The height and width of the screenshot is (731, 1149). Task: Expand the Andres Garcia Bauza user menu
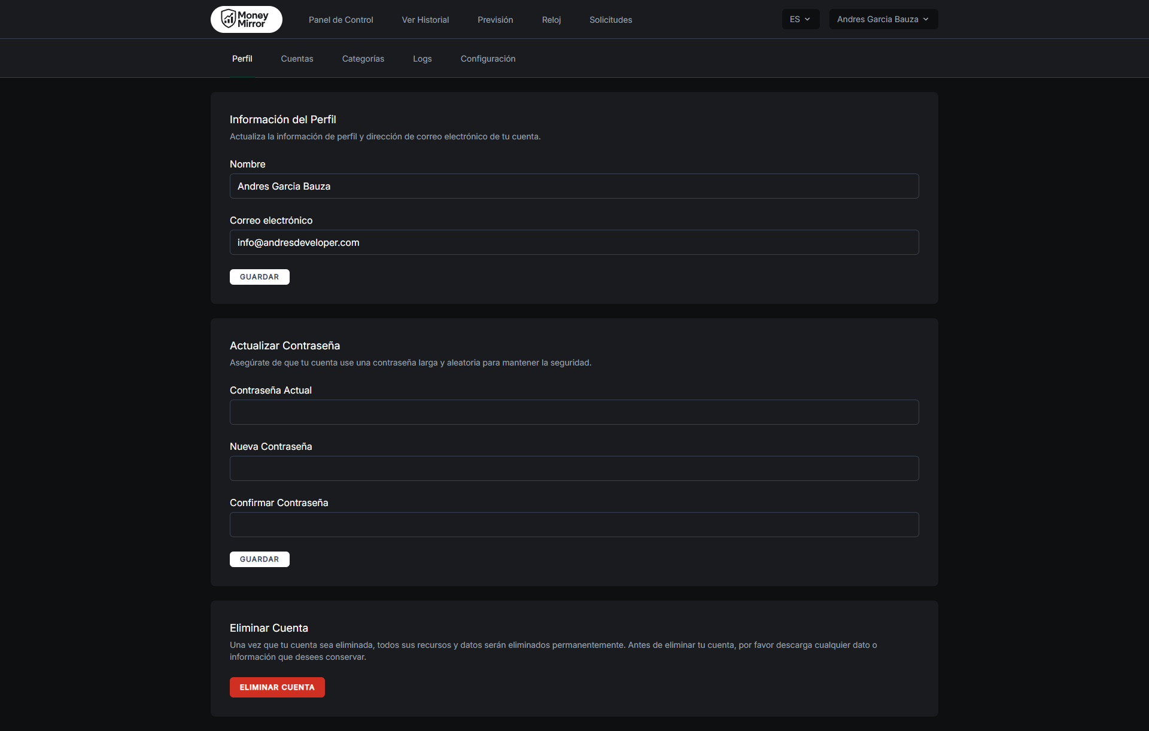pyautogui.click(x=883, y=19)
